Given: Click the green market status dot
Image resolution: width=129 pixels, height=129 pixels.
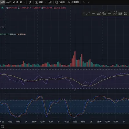Looking at the screenshot, I should pyautogui.click(x=3, y=8).
